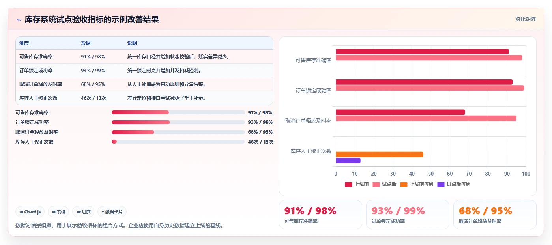Click the orange 上线前每周 chart bar

pyautogui.click(x=380, y=155)
